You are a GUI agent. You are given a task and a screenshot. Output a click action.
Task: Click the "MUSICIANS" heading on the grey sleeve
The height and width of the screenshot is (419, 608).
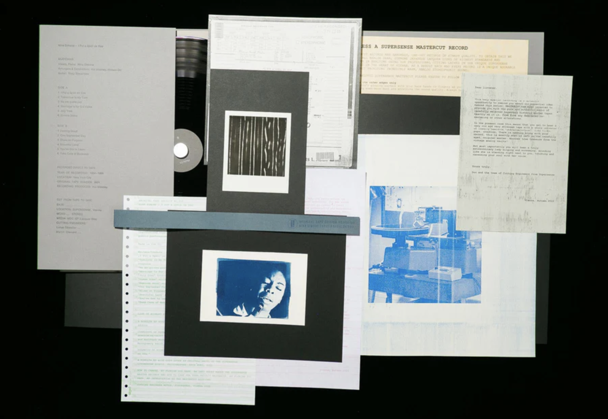(65, 59)
